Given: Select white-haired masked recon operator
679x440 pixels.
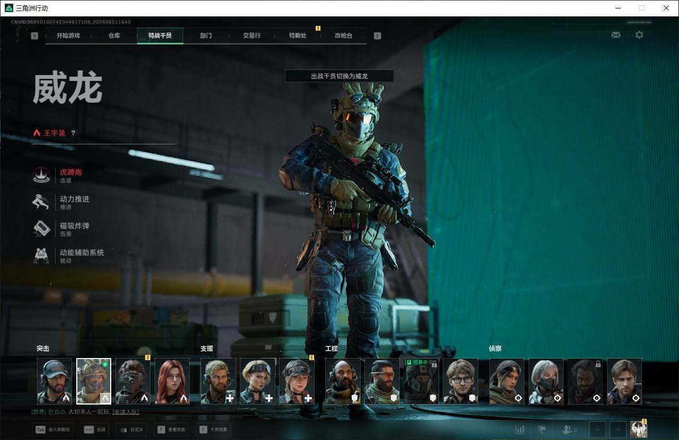Looking at the screenshot, I should point(546,381).
